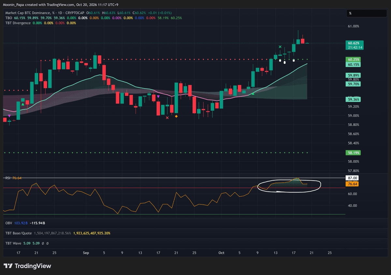This screenshot has height=275, width=391.
Task: Click the % unit box above the price axis
Action: pos(366,13)
